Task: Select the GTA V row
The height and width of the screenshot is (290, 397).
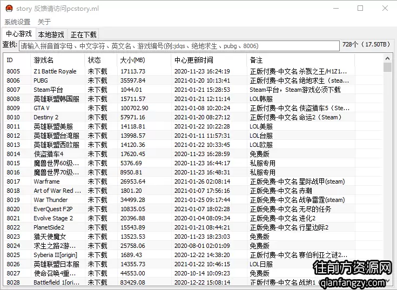Action: [193, 108]
